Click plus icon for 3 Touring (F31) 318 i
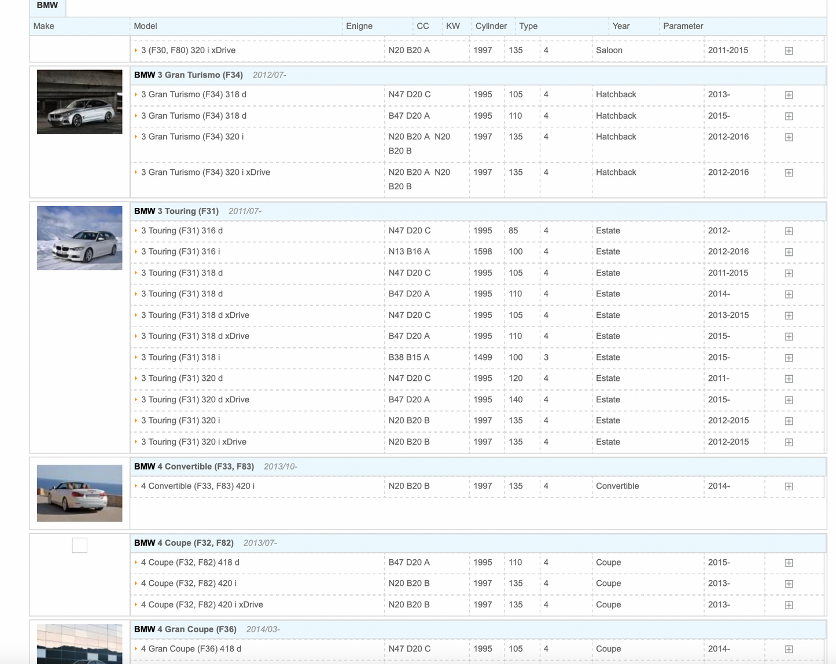Viewport: 836px width, 664px height. pos(789,358)
